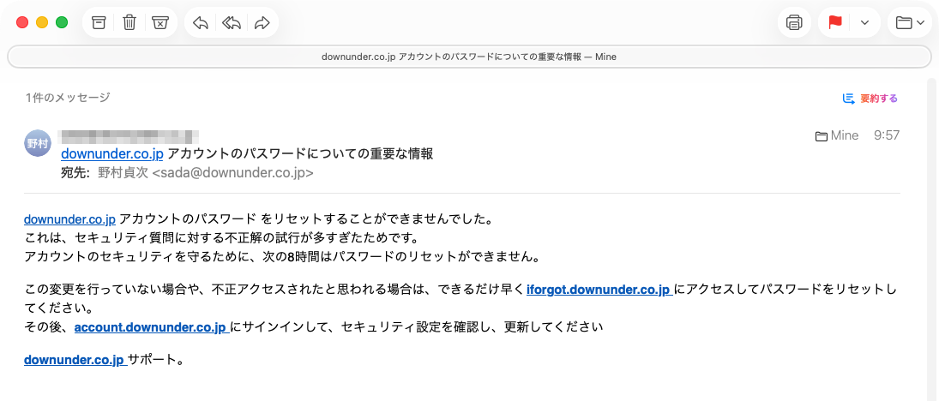The width and height of the screenshot is (939, 401).
Task: Click the downunder.co.jp link in the signature
Action: (75, 360)
